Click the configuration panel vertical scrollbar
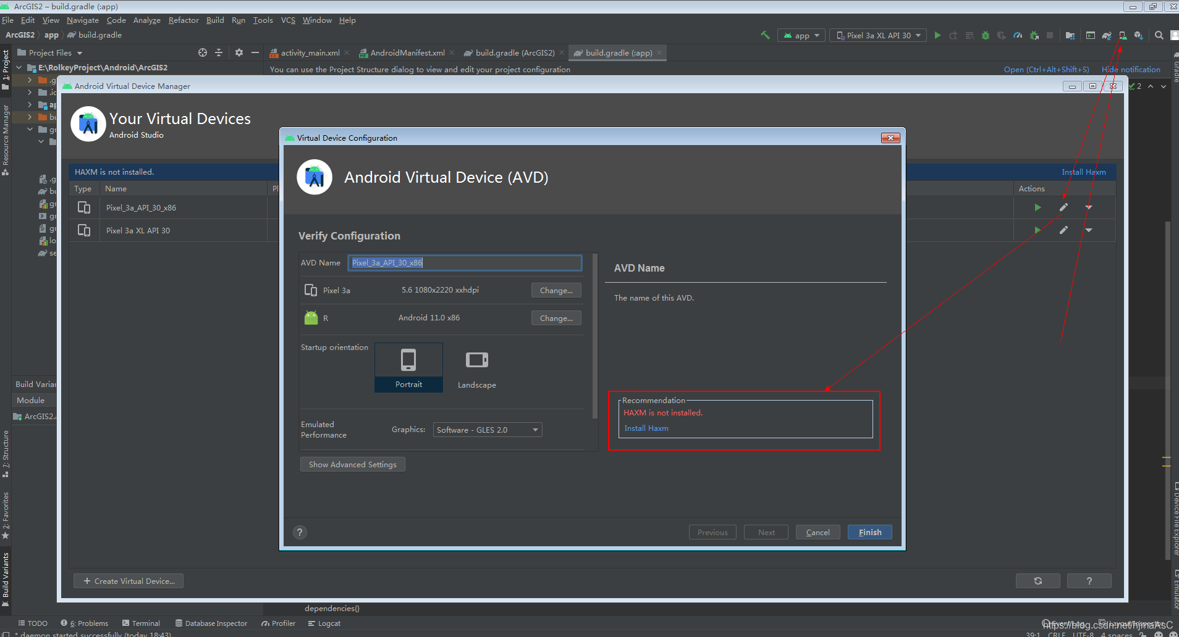This screenshot has height=637, width=1179. click(x=595, y=336)
